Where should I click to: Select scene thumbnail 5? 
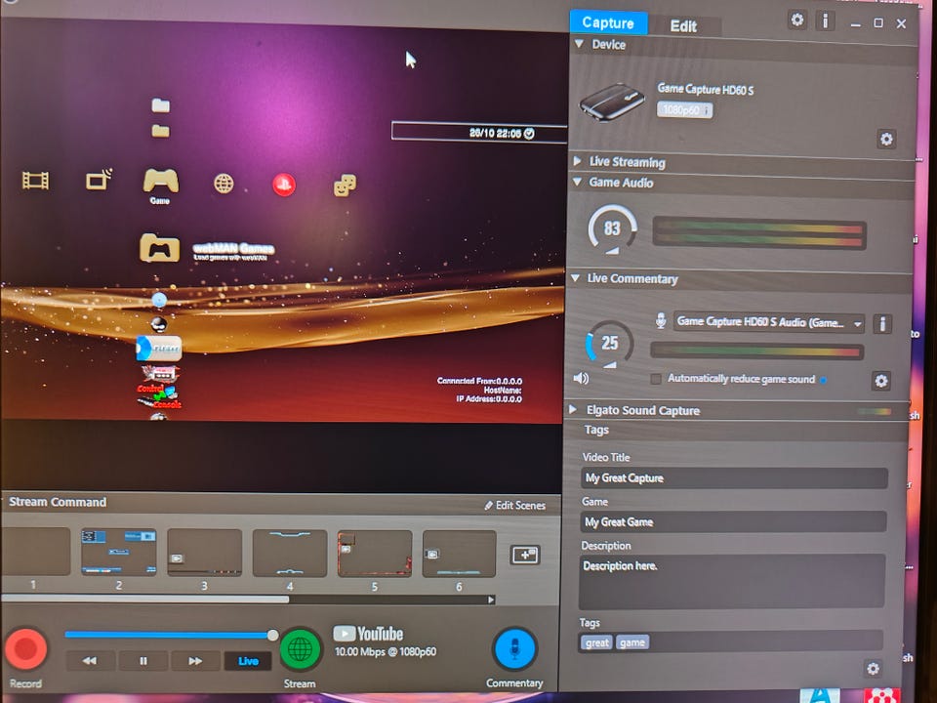tap(375, 555)
